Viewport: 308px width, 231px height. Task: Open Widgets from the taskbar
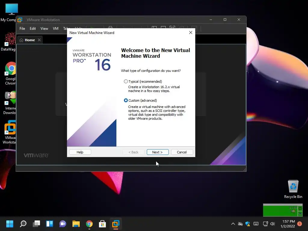pos(50,224)
